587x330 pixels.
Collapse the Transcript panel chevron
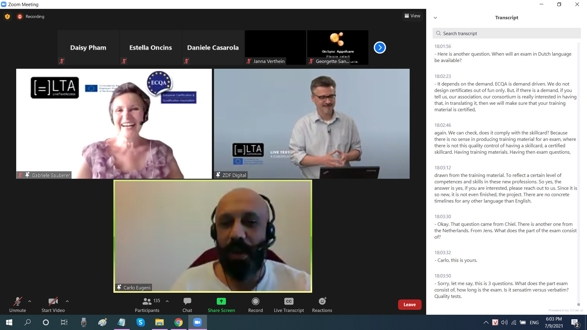435,18
